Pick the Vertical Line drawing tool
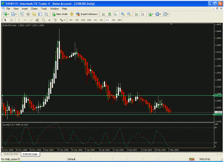The image size is (224, 162). tap(19, 20)
